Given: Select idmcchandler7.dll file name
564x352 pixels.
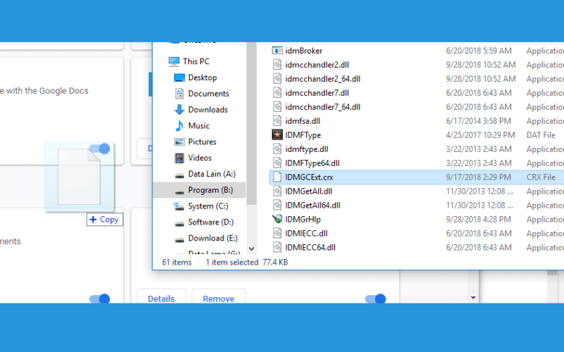Looking at the screenshot, I should pos(317,93).
